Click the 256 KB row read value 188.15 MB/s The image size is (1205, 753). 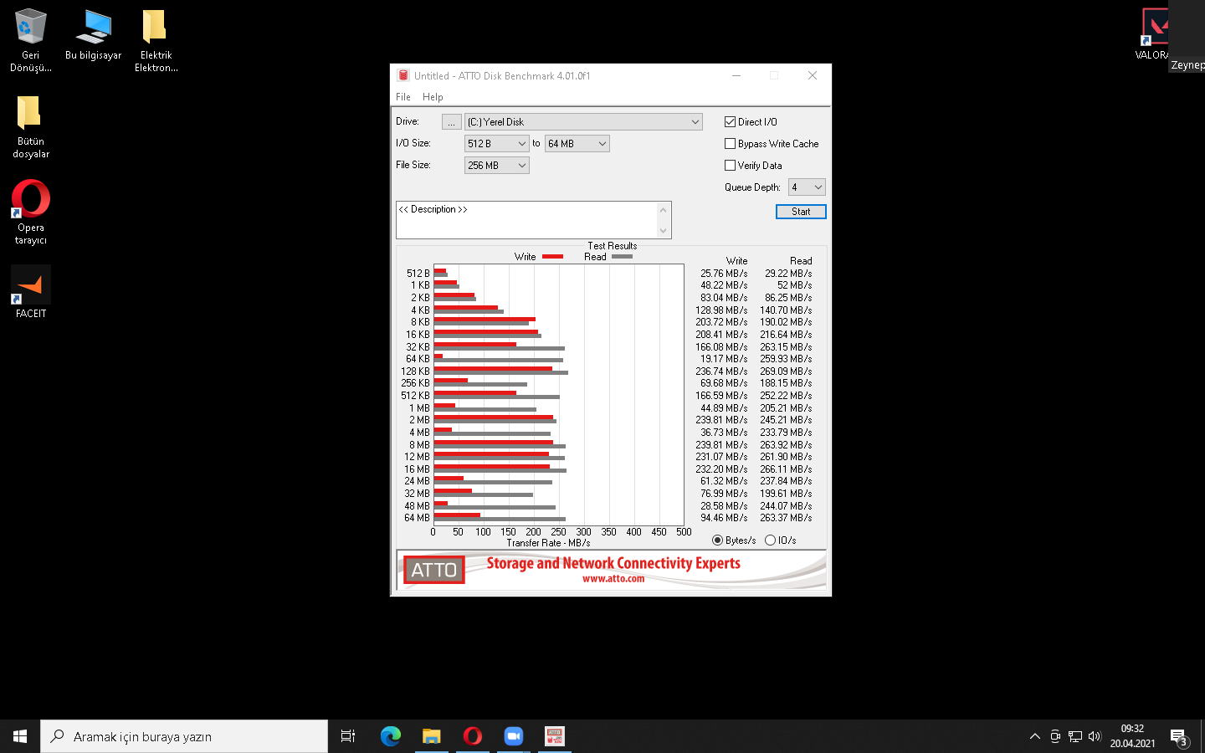pyautogui.click(x=786, y=383)
